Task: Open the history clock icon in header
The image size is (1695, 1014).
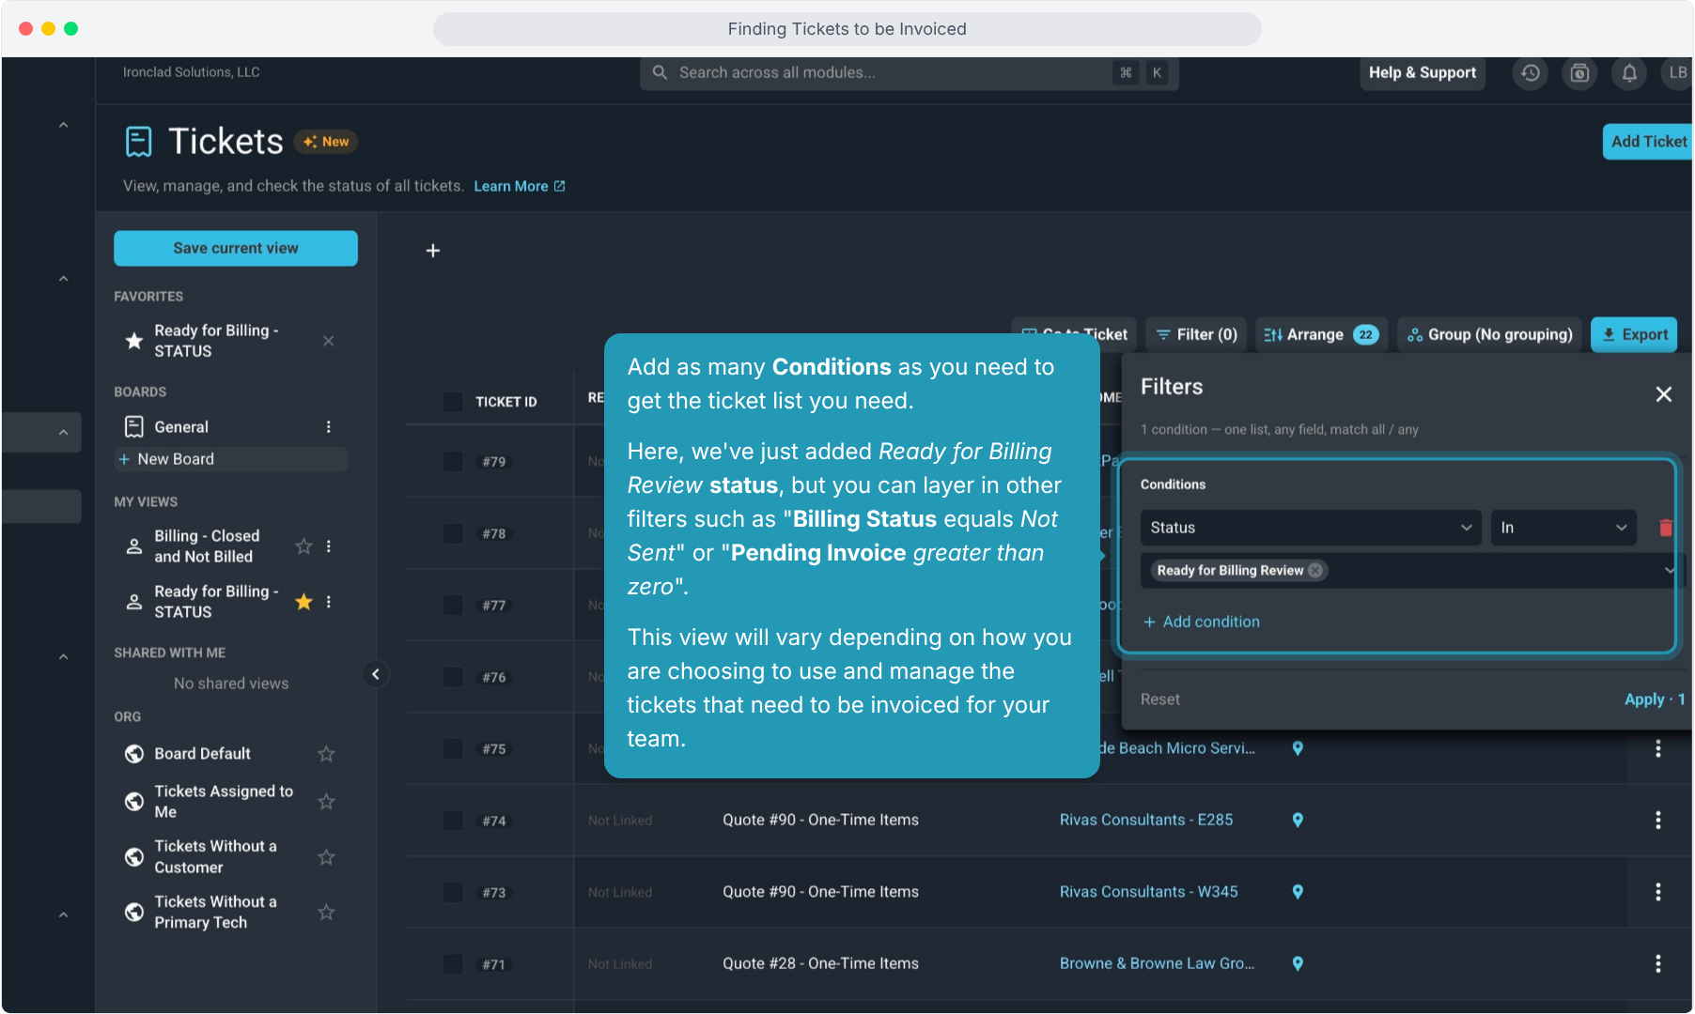Action: (1530, 73)
